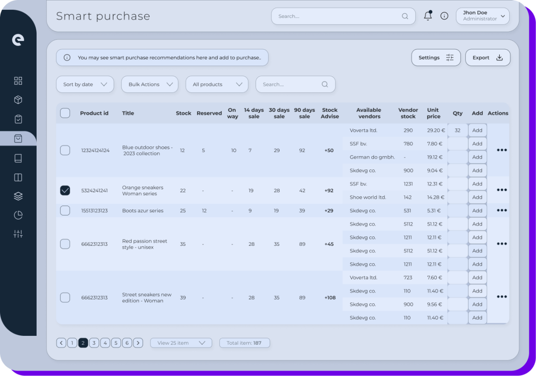Open the Sort by date dropdown

click(85, 84)
